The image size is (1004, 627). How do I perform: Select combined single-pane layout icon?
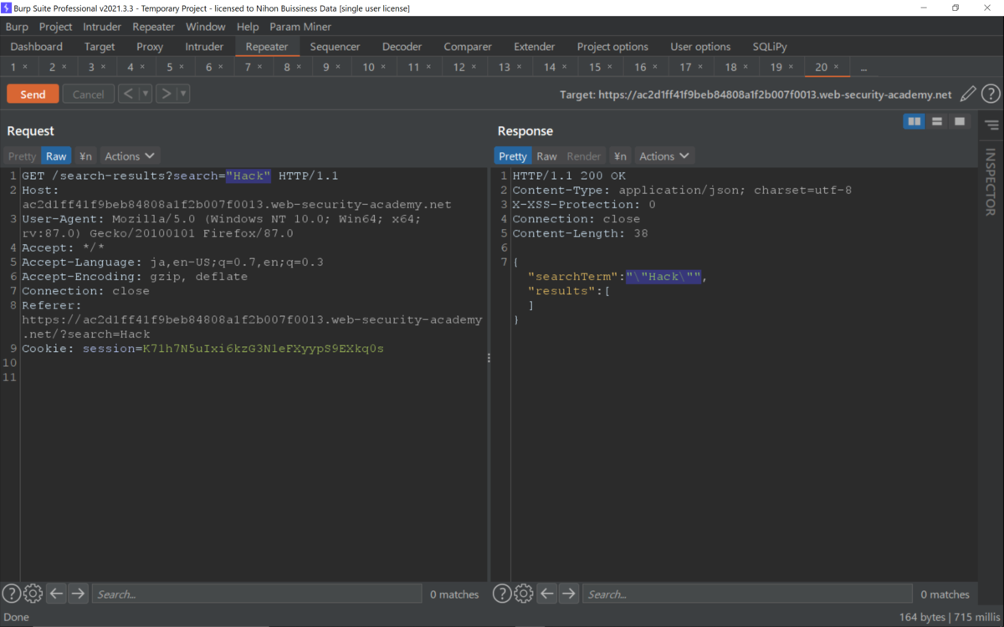pos(960,122)
